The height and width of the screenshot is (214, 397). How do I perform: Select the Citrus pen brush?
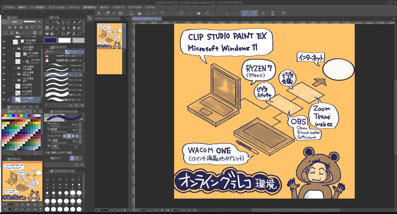(x=65, y=65)
